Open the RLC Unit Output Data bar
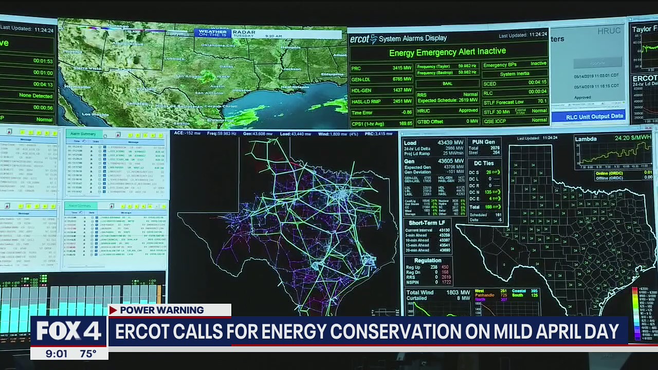 589,116
